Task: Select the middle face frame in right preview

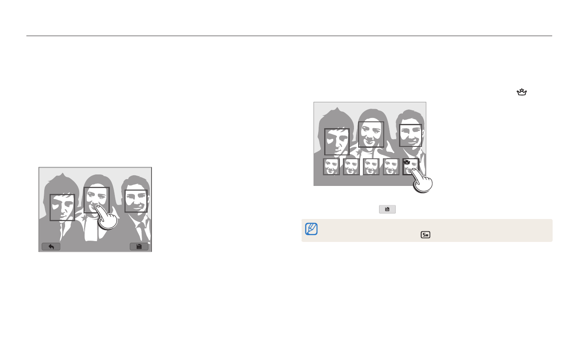Action: point(371,135)
